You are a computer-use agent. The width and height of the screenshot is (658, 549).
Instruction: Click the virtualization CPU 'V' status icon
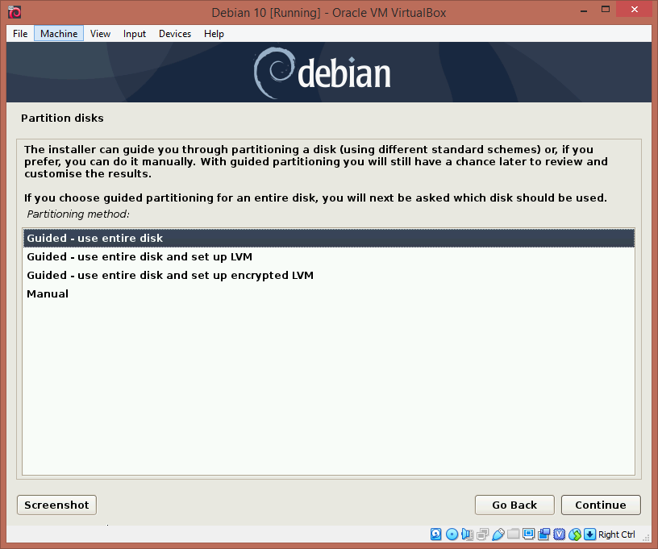pos(560,534)
